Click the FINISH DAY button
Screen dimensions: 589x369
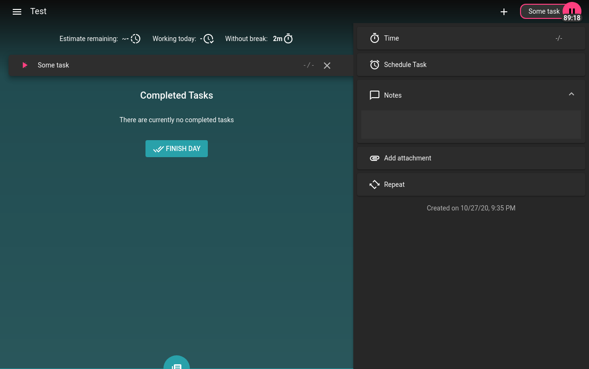click(177, 149)
